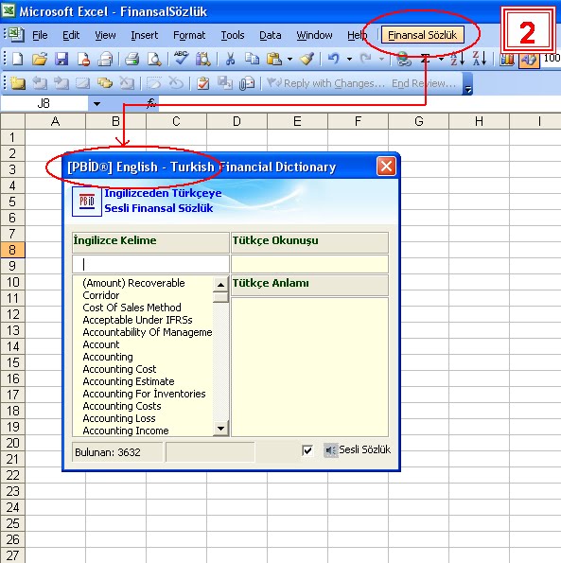
Task: Click the Show All Comments icon
Action: [x=105, y=83]
